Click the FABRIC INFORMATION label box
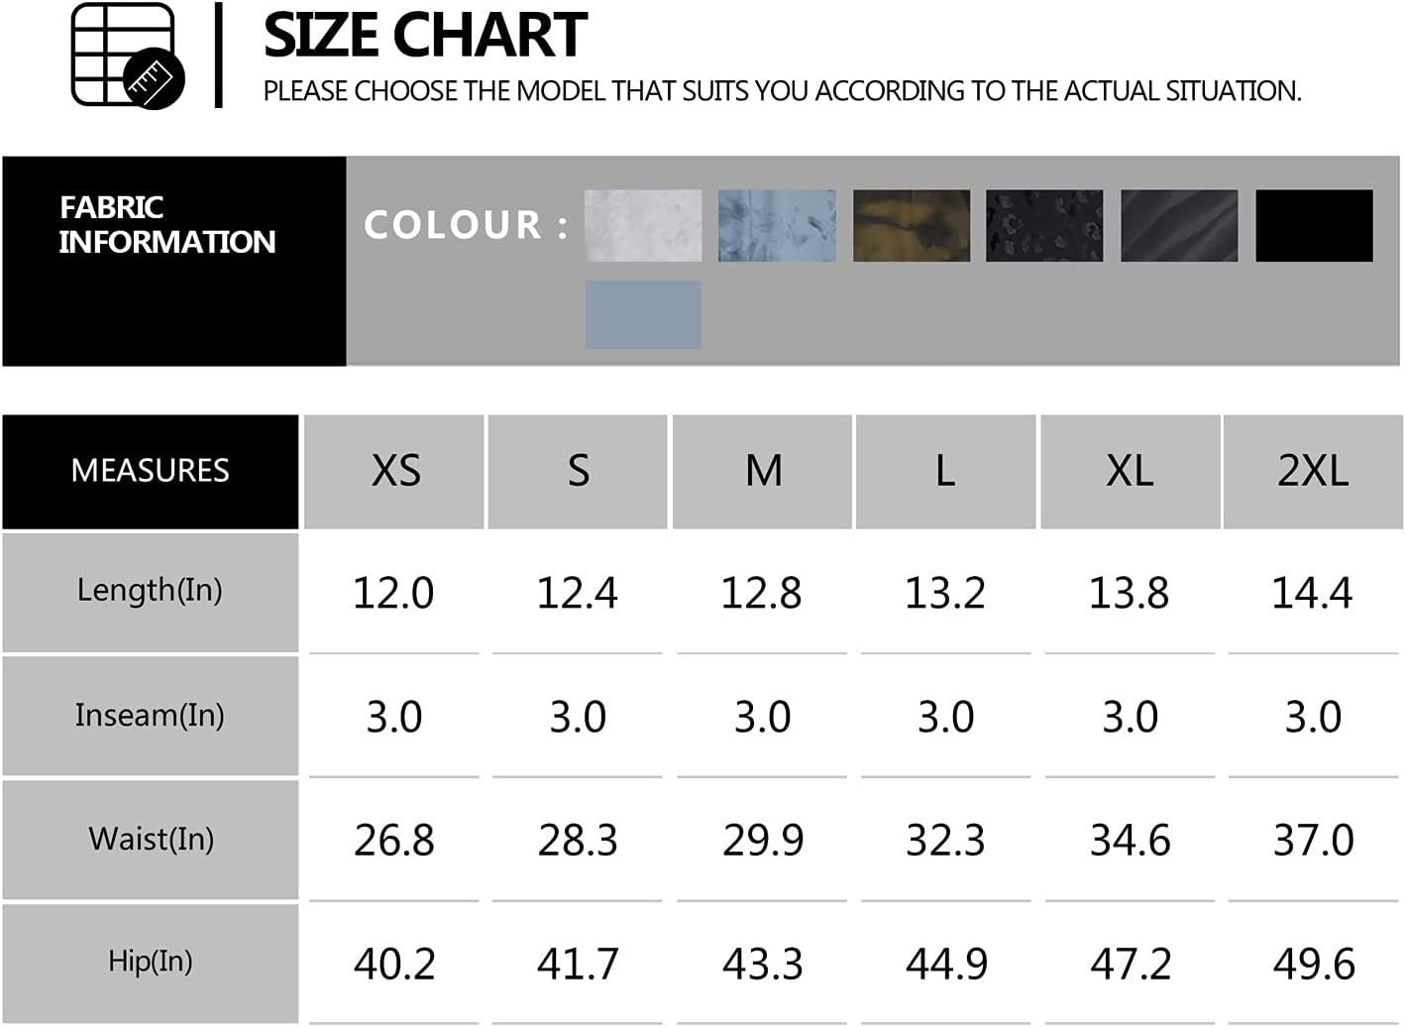This screenshot has width=1406, height=1027. click(x=174, y=262)
